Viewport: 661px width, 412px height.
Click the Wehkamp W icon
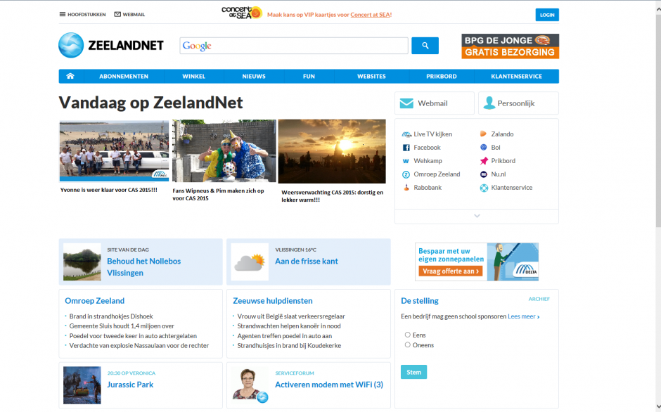tap(406, 161)
